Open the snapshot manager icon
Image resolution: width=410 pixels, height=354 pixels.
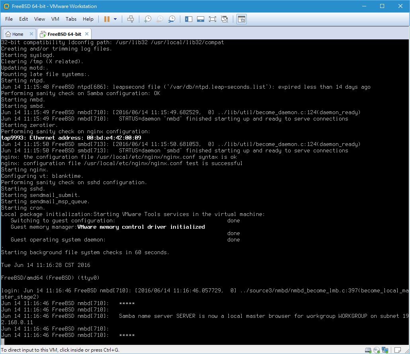172,19
